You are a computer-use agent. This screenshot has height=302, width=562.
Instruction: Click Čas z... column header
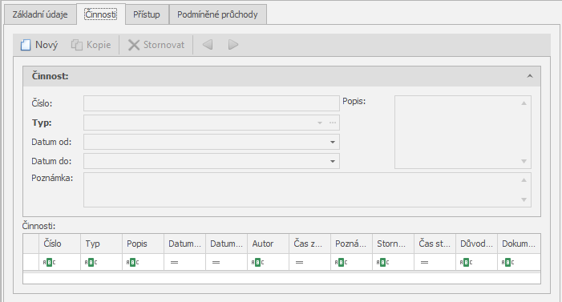point(310,244)
